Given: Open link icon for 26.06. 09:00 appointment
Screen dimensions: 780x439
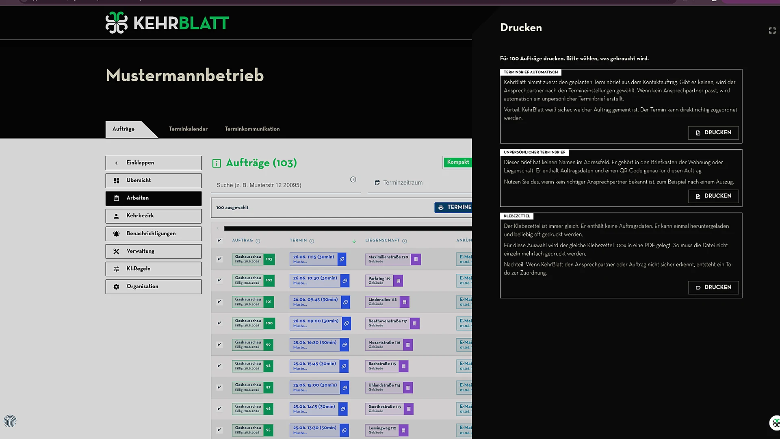Looking at the screenshot, I should (347, 324).
